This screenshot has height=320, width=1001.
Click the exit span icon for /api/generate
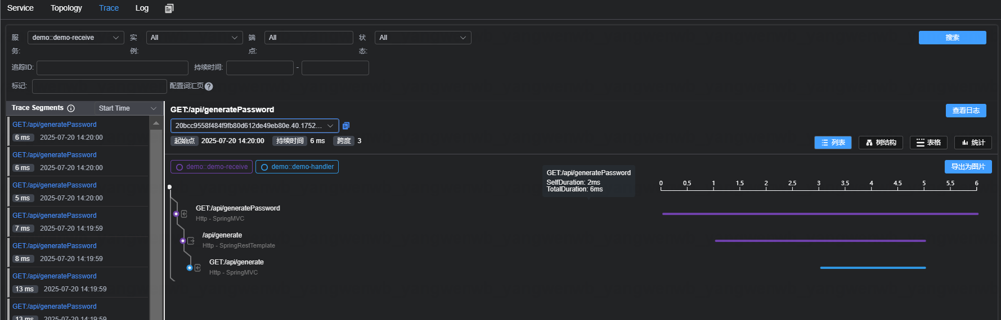coord(191,241)
